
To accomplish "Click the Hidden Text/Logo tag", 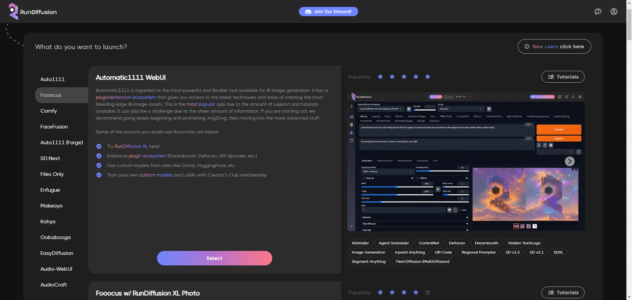I will pyautogui.click(x=524, y=243).
